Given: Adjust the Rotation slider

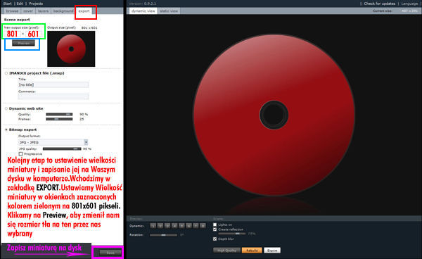Looking at the screenshot, I should tap(164, 235).
